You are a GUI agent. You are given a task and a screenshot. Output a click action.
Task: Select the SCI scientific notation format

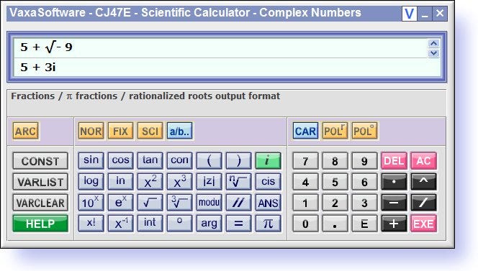click(150, 131)
